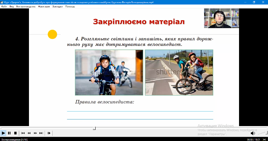Click the Play button
Image resolution: width=268 pixels, height=141 pixels.
3,133
